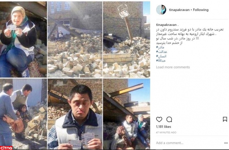Save post with bookmark icon

tap(225, 119)
